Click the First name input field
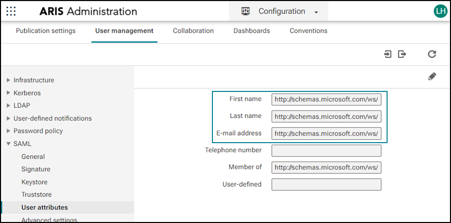Image resolution: width=451 pixels, height=223 pixels. (x=327, y=99)
